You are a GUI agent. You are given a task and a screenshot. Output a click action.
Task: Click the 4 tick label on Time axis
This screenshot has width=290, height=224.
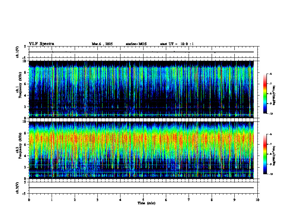(x=120, y=200)
